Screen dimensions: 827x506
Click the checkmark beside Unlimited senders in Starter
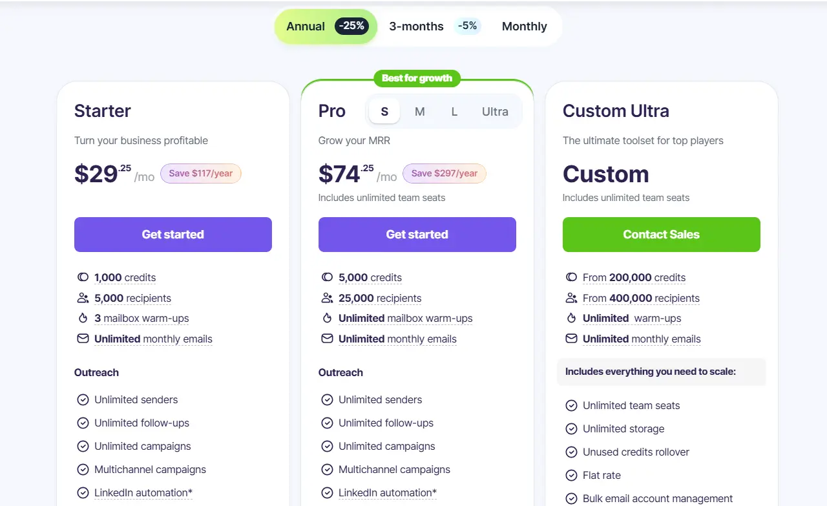pos(83,399)
